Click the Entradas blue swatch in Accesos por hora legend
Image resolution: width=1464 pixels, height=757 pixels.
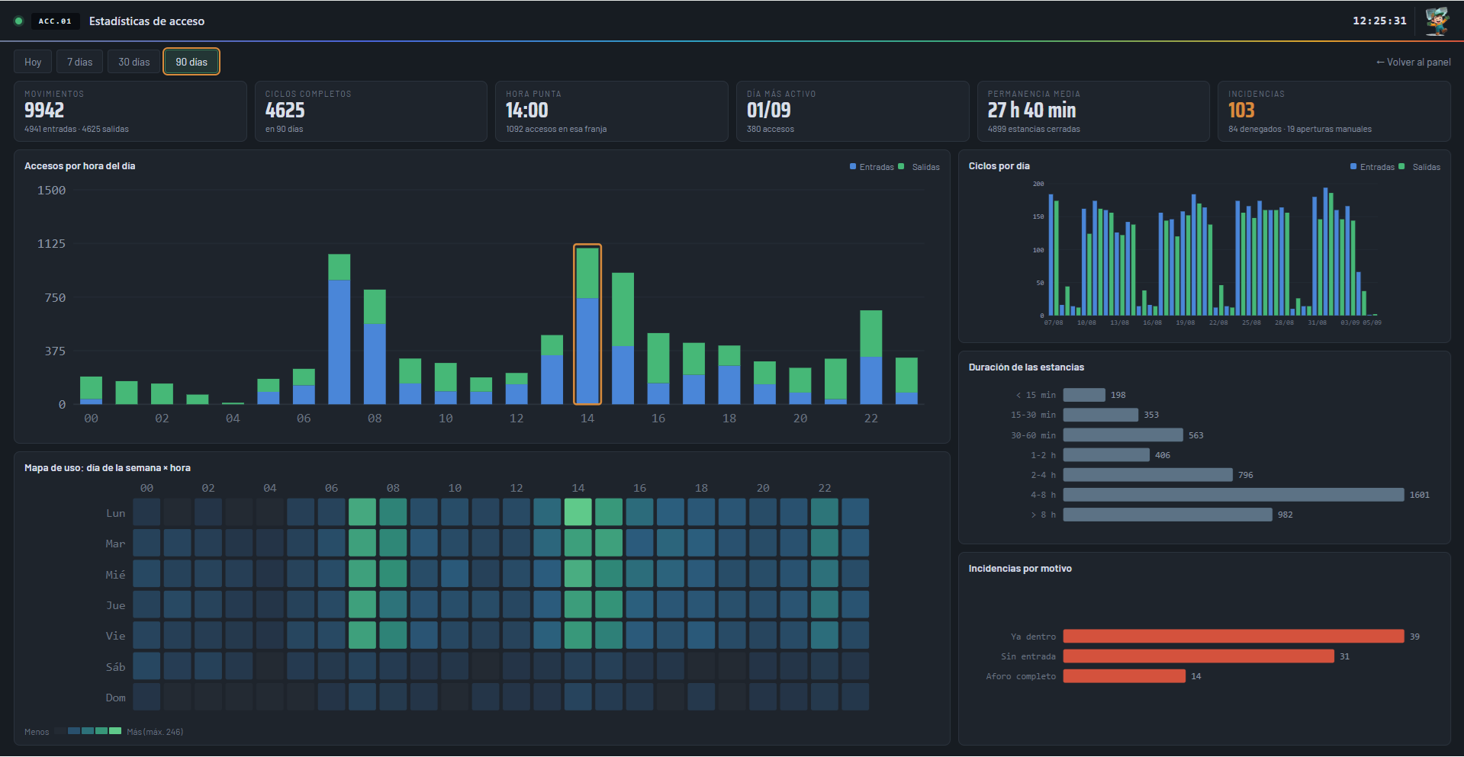pyautogui.click(x=853, y=166)
